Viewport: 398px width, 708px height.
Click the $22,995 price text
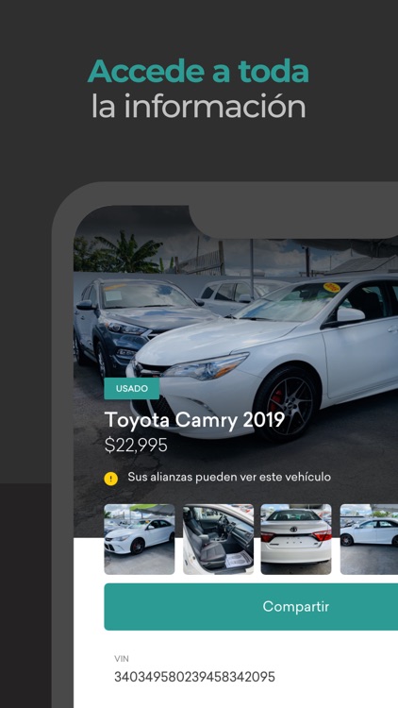coord(136,446)
